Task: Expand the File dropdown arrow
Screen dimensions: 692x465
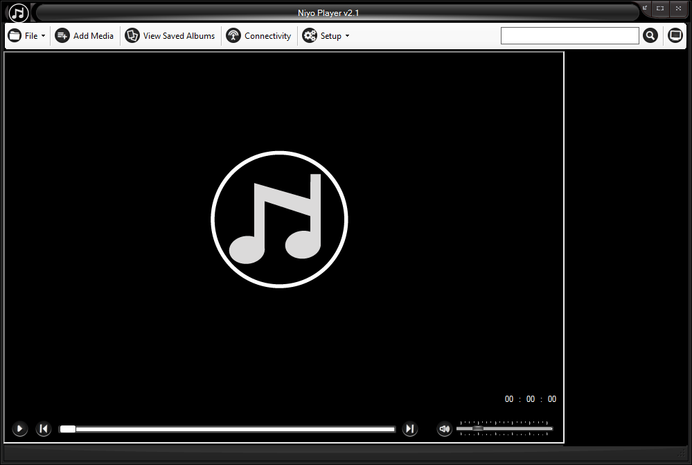Action: click(x=43, y=36)
